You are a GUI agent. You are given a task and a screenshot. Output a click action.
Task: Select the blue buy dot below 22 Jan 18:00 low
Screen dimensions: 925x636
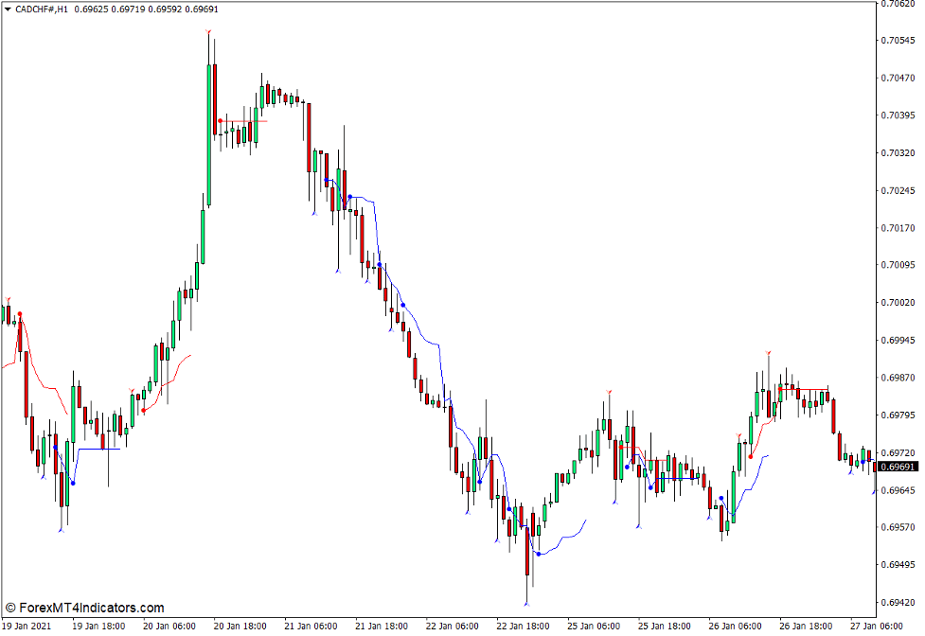(x=539, y=554)
